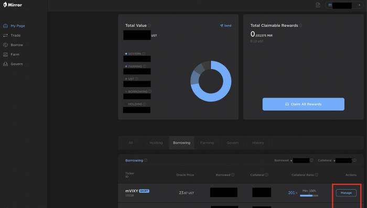Select the Borrowing tab
The width and height of the screenshot is (367, 208).
point(181,143)
